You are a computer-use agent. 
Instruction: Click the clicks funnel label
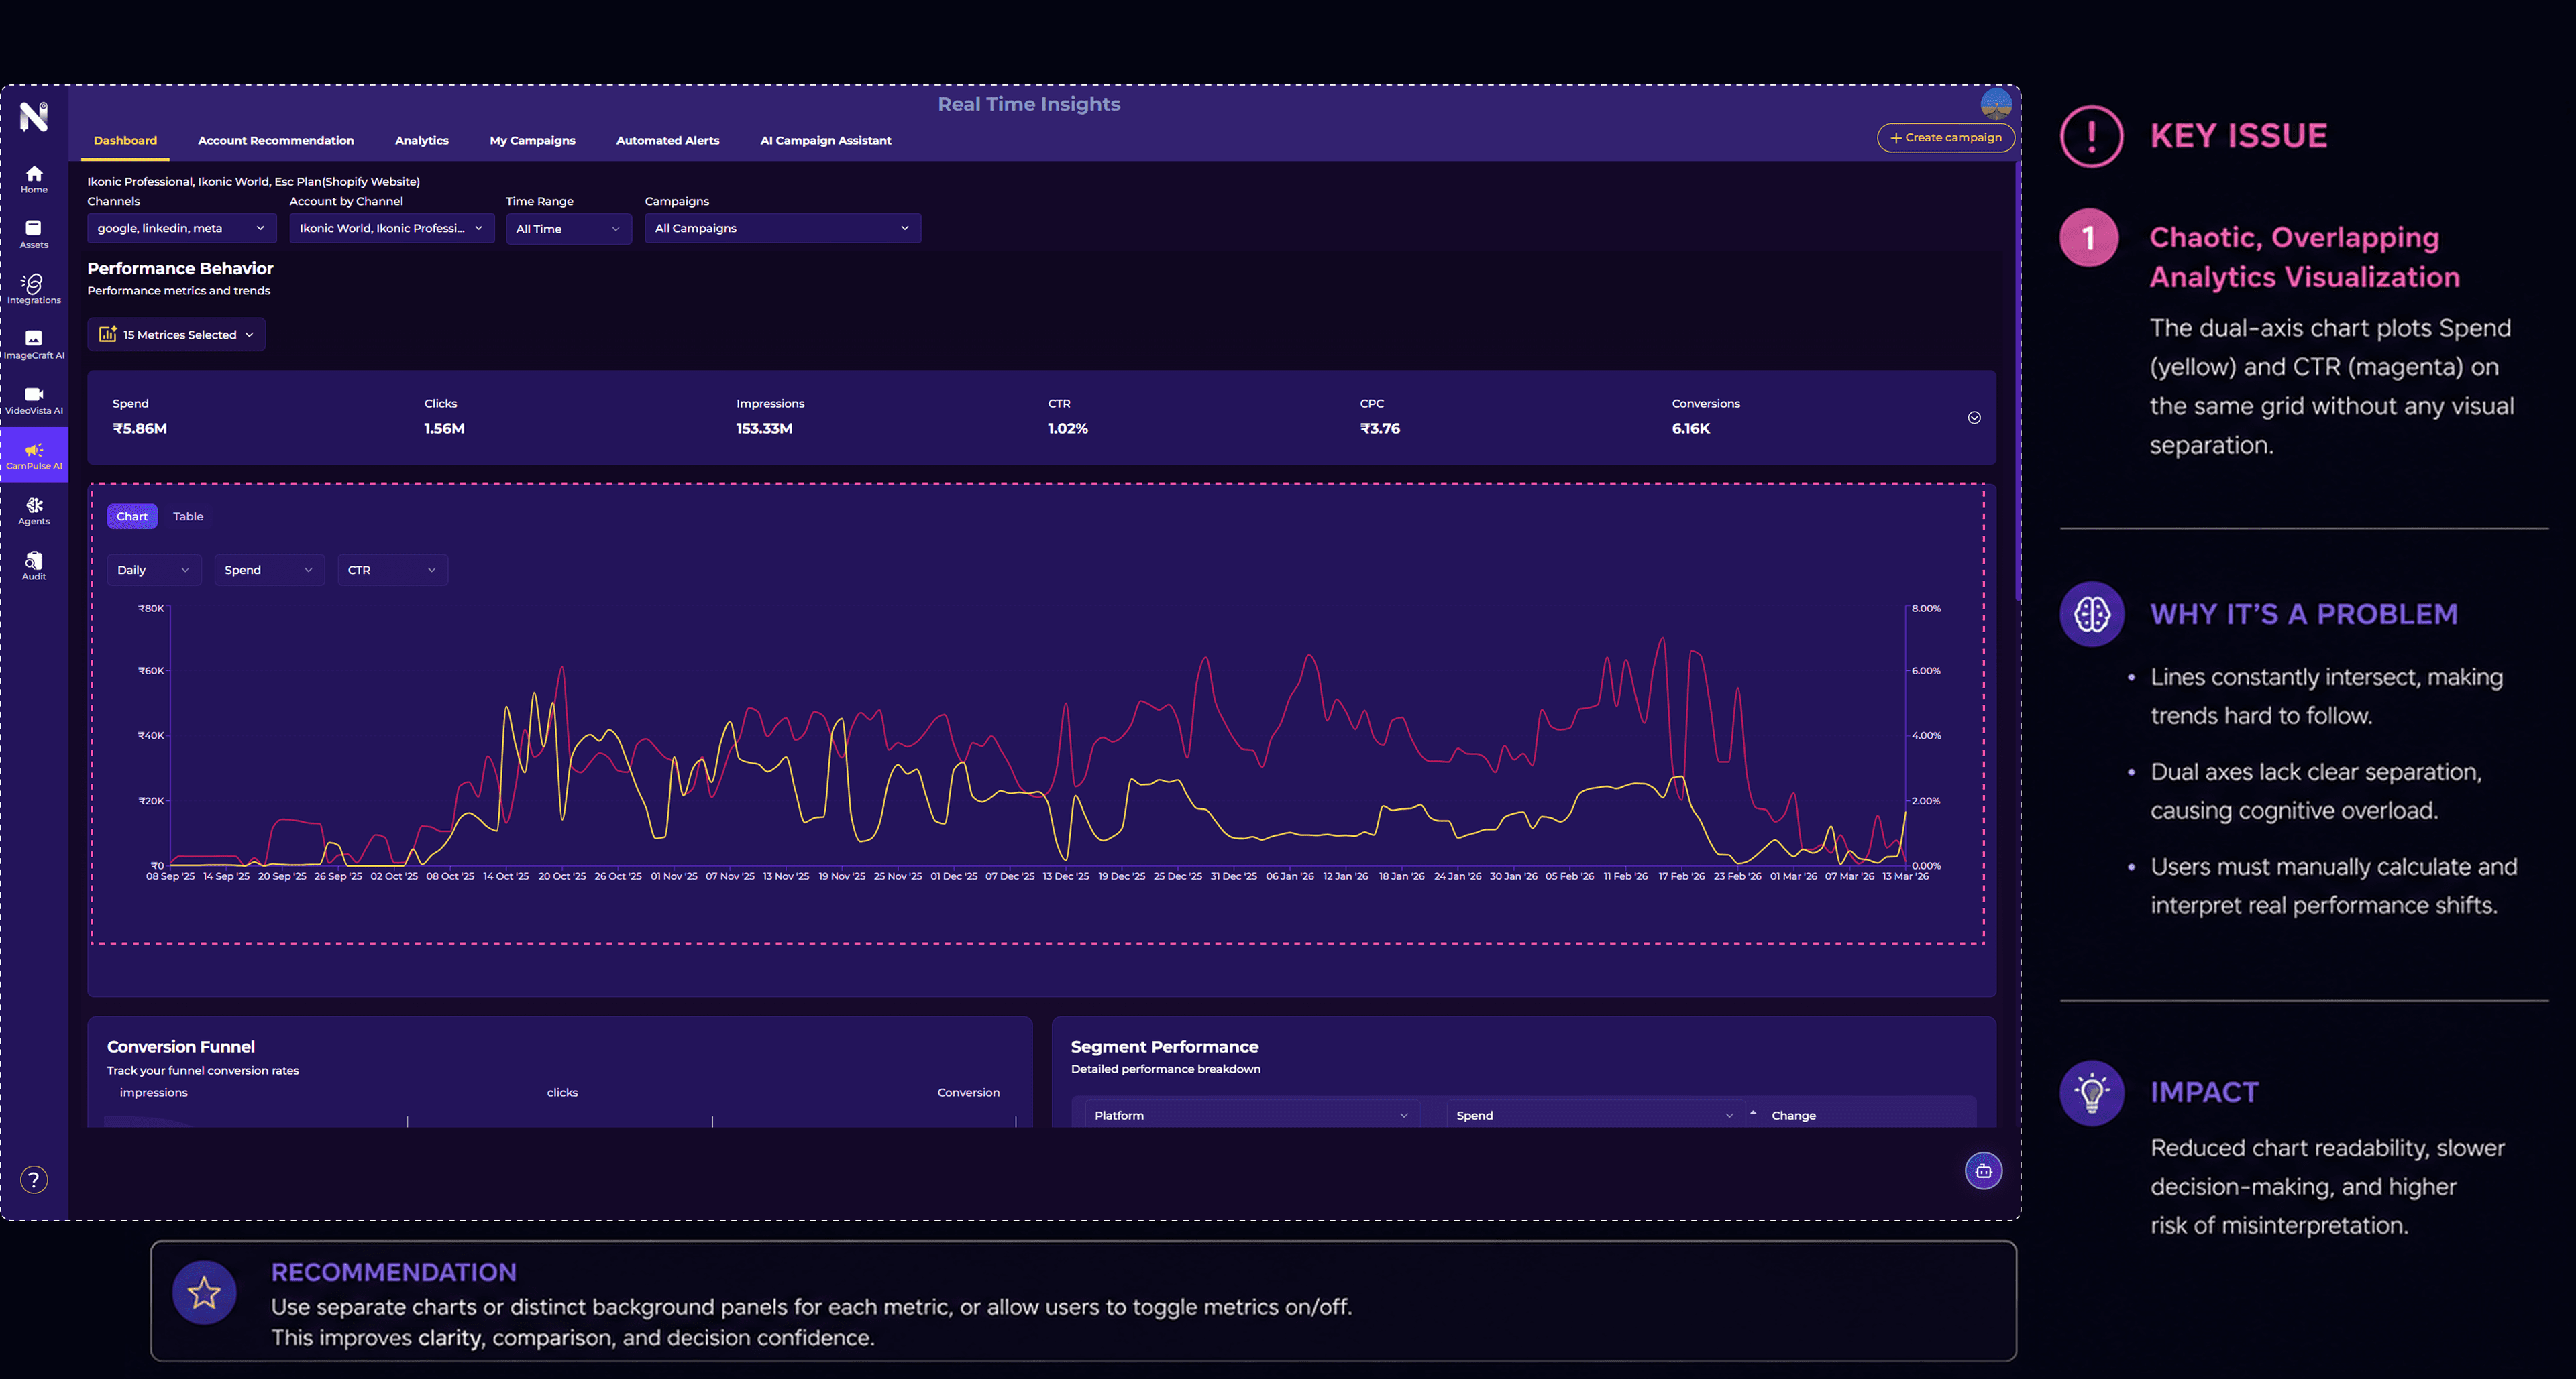[562, 1092]
